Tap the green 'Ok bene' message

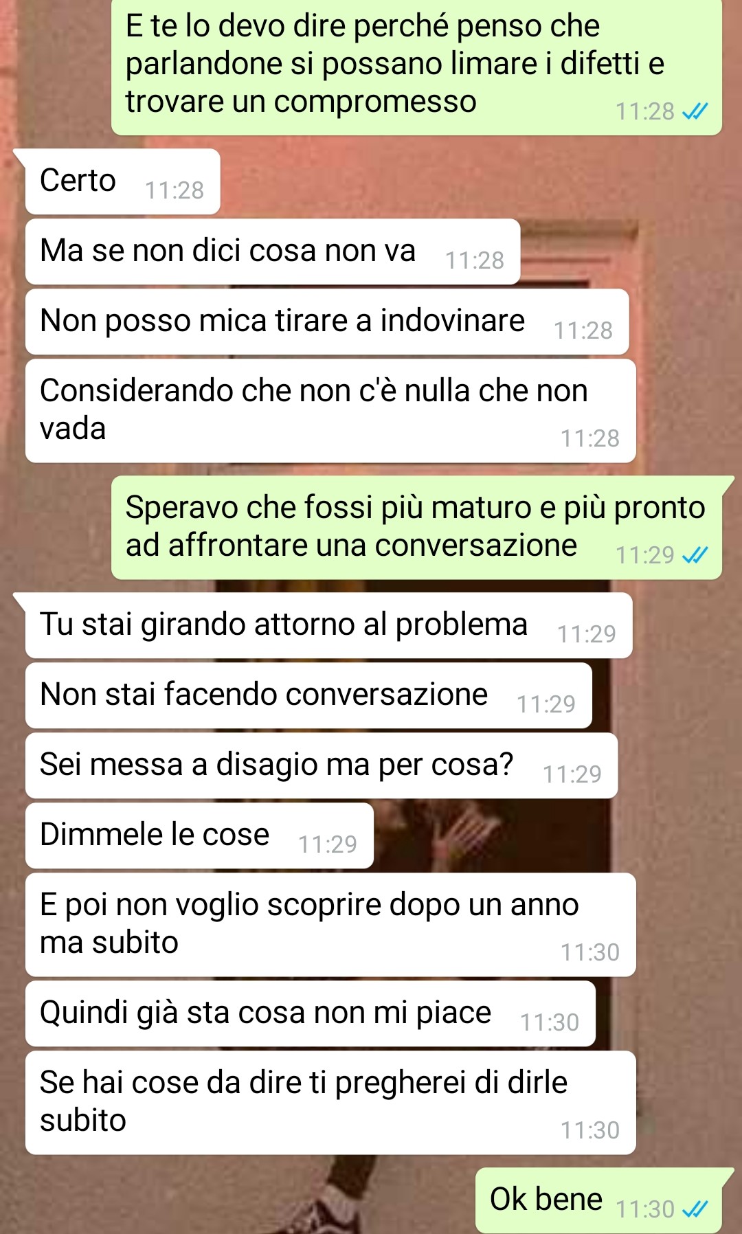tap(598, 1200)
